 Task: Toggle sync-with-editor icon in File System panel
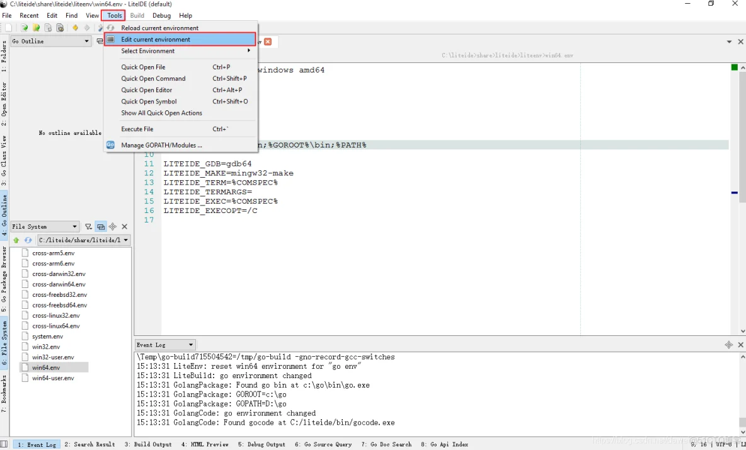pos(101,227)
